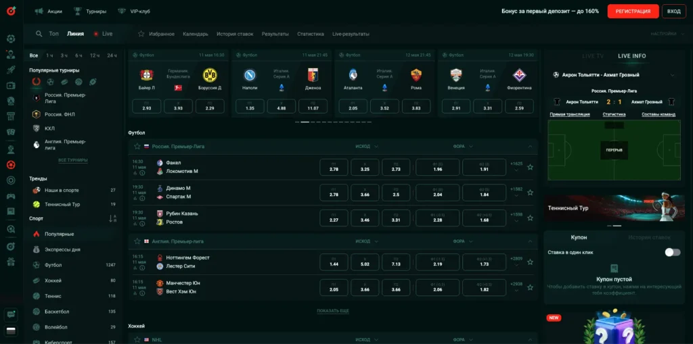
Task: Click the rocket icon in left sidebar
Action: click(x=11, y=70)
